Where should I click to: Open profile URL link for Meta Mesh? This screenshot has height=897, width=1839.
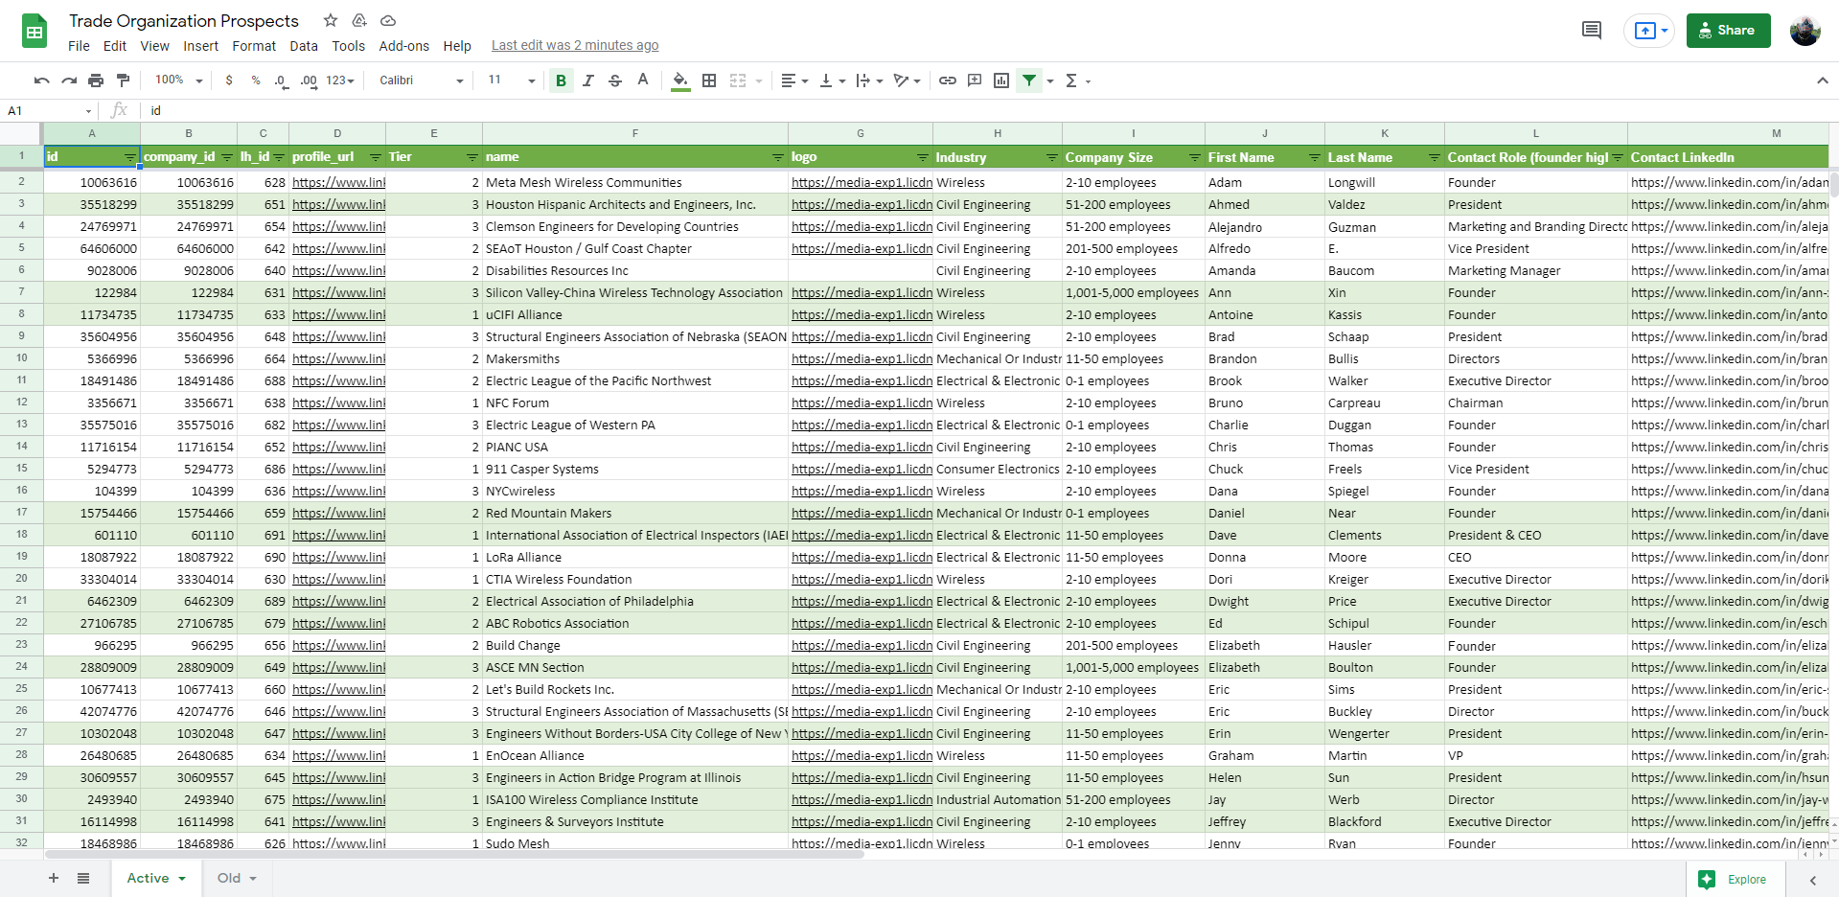pyautogui.click(x=338, y=182)
